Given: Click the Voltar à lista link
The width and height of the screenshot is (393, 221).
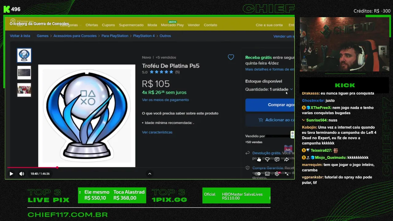Looking at the screenshot, I should click(20, 36).
